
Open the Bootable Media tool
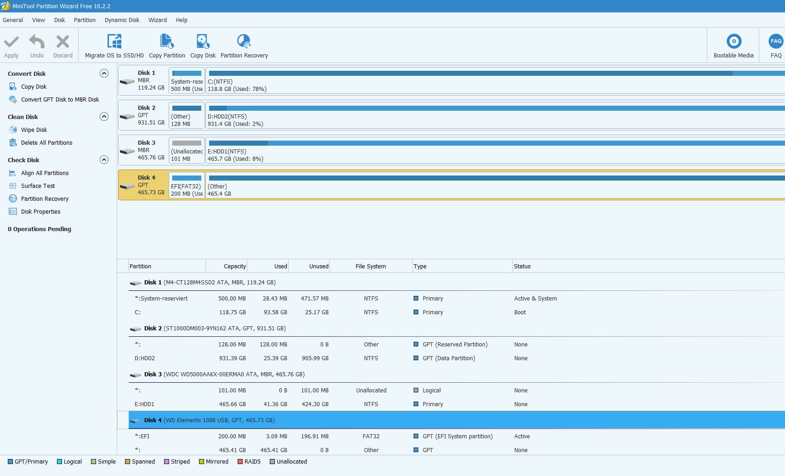pyautogui.click(x=734, y=46)
